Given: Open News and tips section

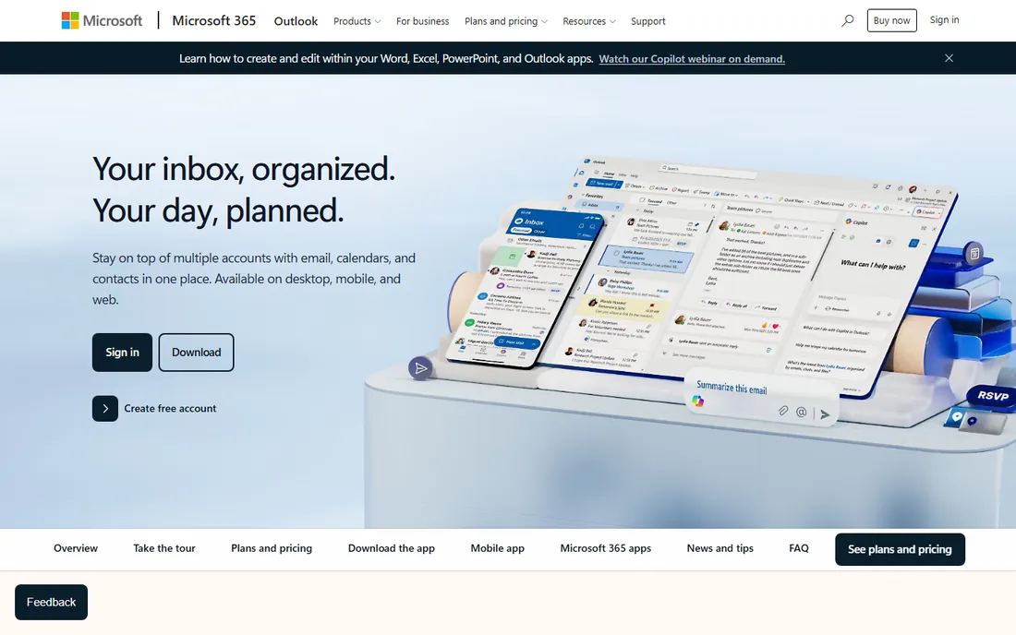Looking at the screenshot, I should (x=720, y=548).
